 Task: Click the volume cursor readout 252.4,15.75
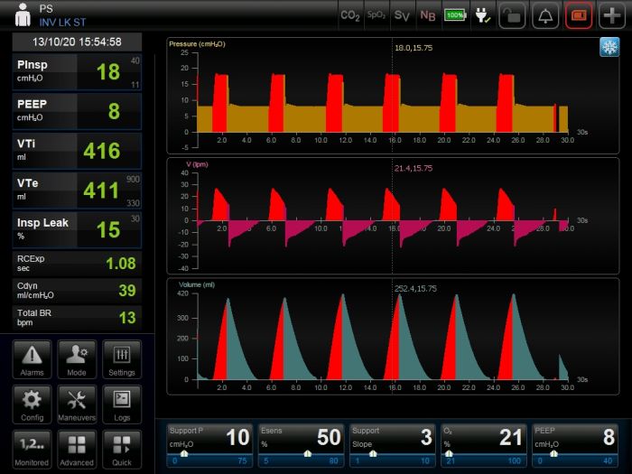(415, 289)
